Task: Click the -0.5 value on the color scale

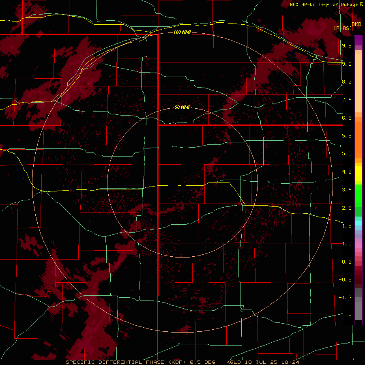Action: [345, 280]
